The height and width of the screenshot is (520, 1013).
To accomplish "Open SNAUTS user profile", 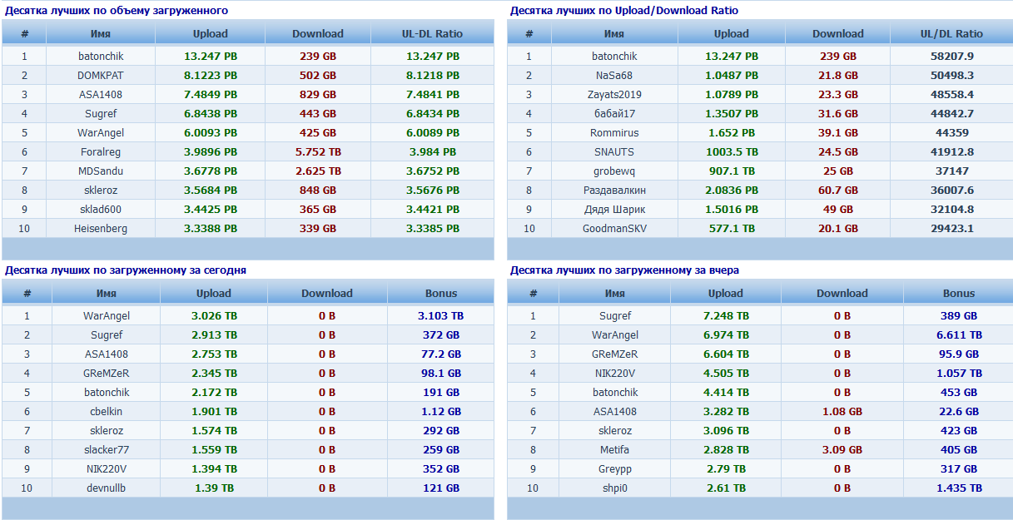I will (x=614, y=151).
